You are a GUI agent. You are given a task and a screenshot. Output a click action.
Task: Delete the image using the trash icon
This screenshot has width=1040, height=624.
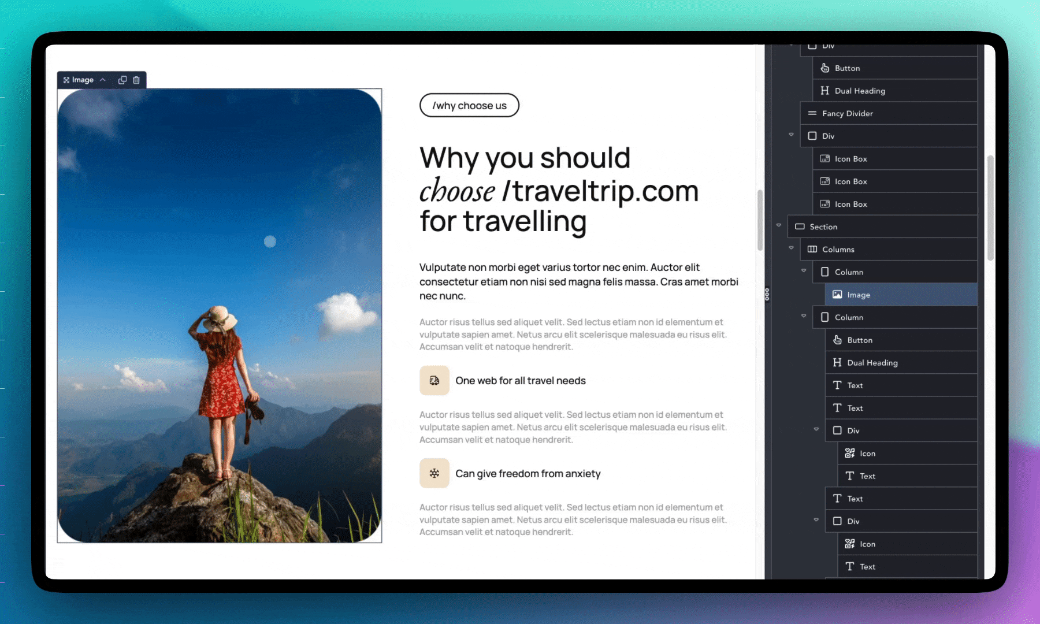136,80
